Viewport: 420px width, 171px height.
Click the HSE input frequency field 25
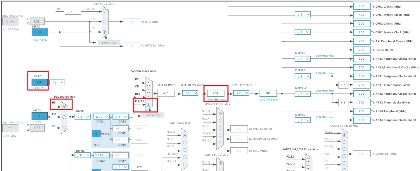[x=10, y=128]
